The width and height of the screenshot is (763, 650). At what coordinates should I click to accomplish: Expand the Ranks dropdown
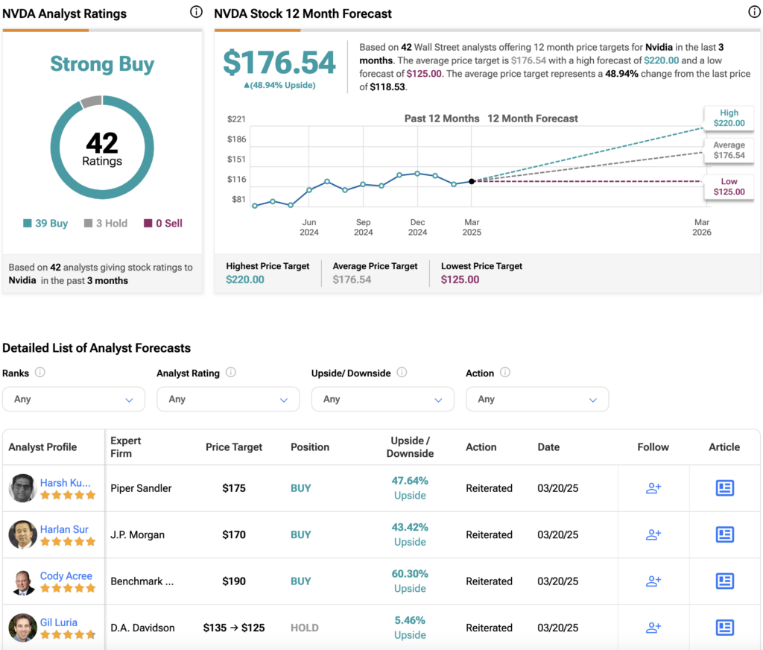click(74, 400)
